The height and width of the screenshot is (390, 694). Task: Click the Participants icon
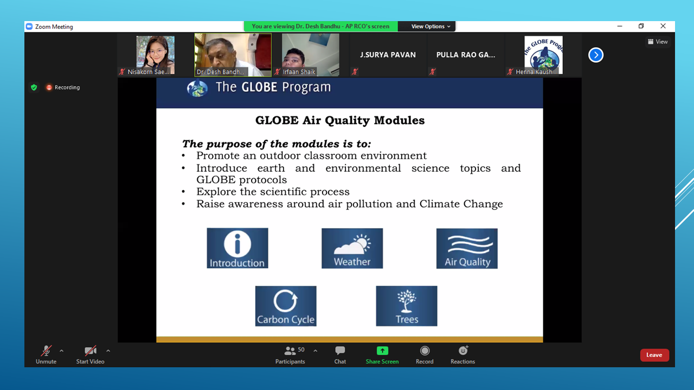point(290,351)
